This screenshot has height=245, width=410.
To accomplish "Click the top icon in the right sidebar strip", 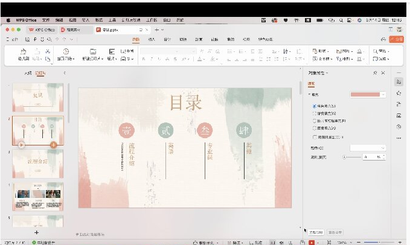I will coord(399,81).
